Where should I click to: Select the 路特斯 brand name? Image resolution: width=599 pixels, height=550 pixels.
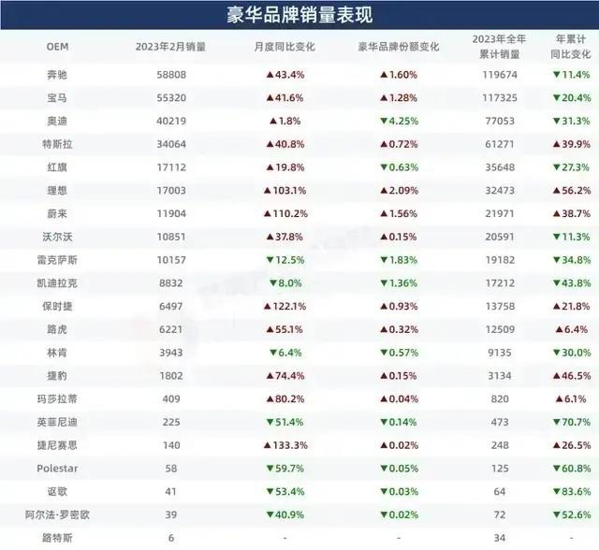57,538
